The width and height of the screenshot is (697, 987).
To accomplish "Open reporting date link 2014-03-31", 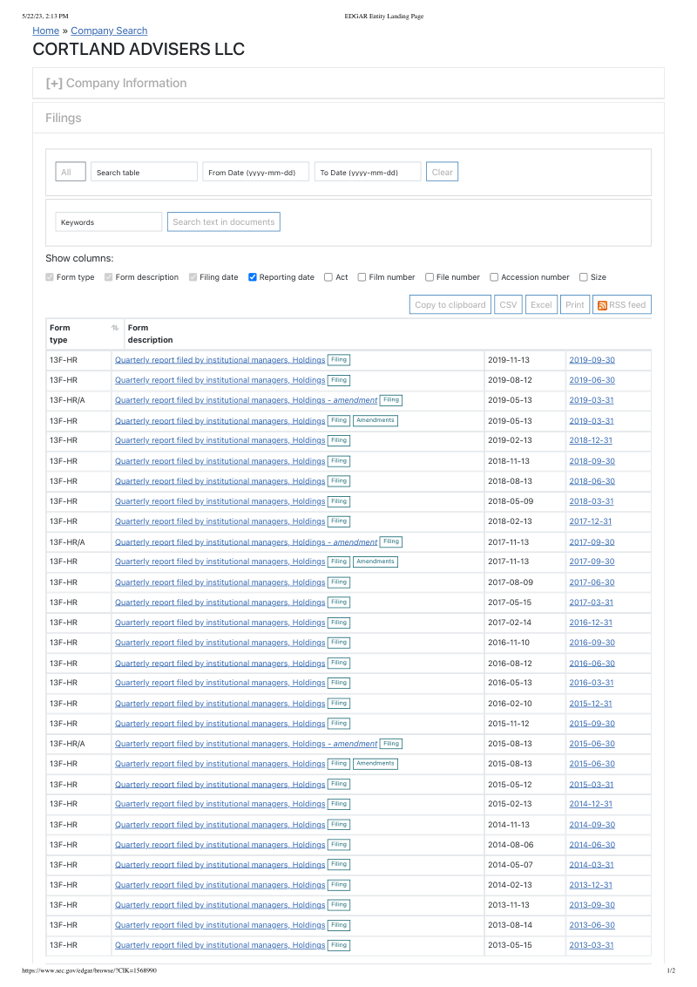I will pos(592,865).
